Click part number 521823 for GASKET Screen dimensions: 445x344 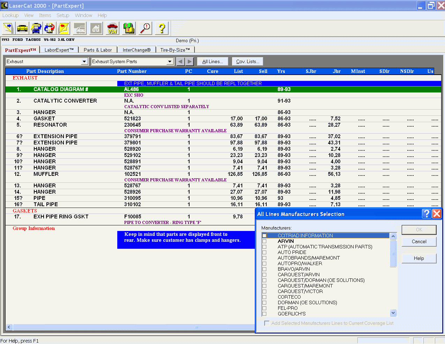click(x=133, y=119)
